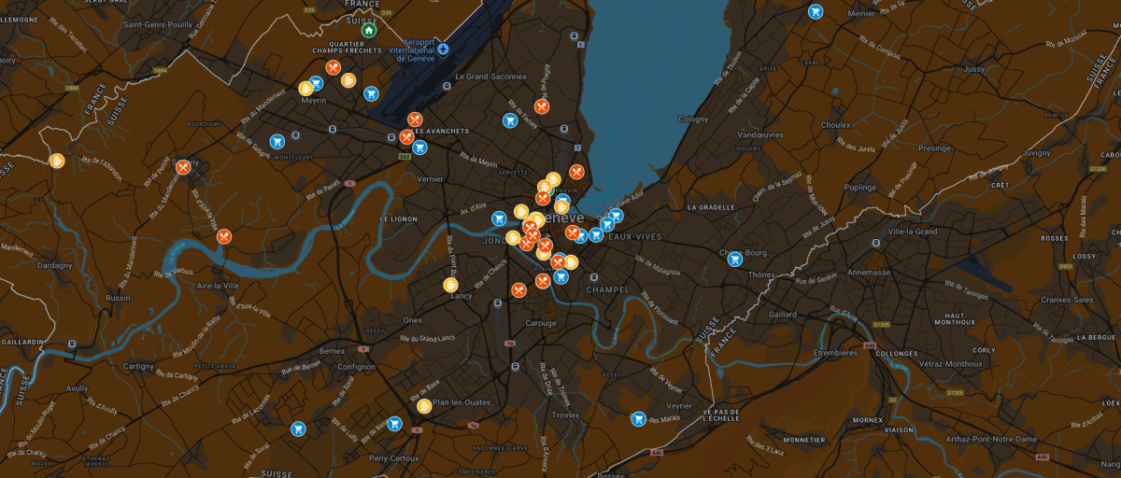The image size is (1121, 478).
Task: Select cart marker near Rte de Base
Action: (394, 423)
